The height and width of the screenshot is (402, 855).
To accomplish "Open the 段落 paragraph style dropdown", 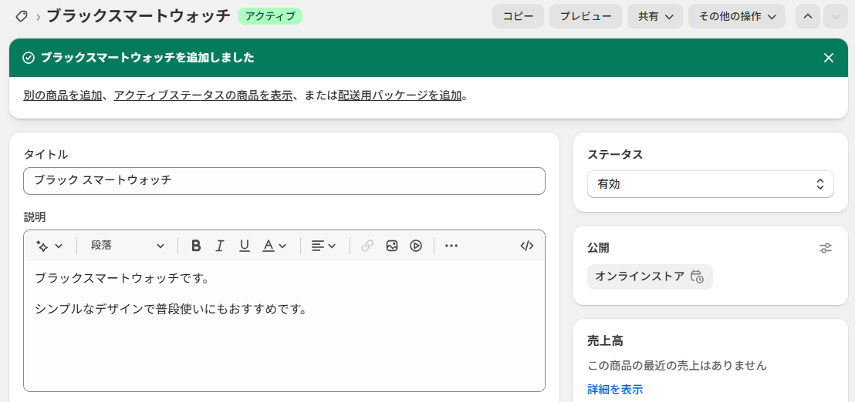I will tap(127, 246).
